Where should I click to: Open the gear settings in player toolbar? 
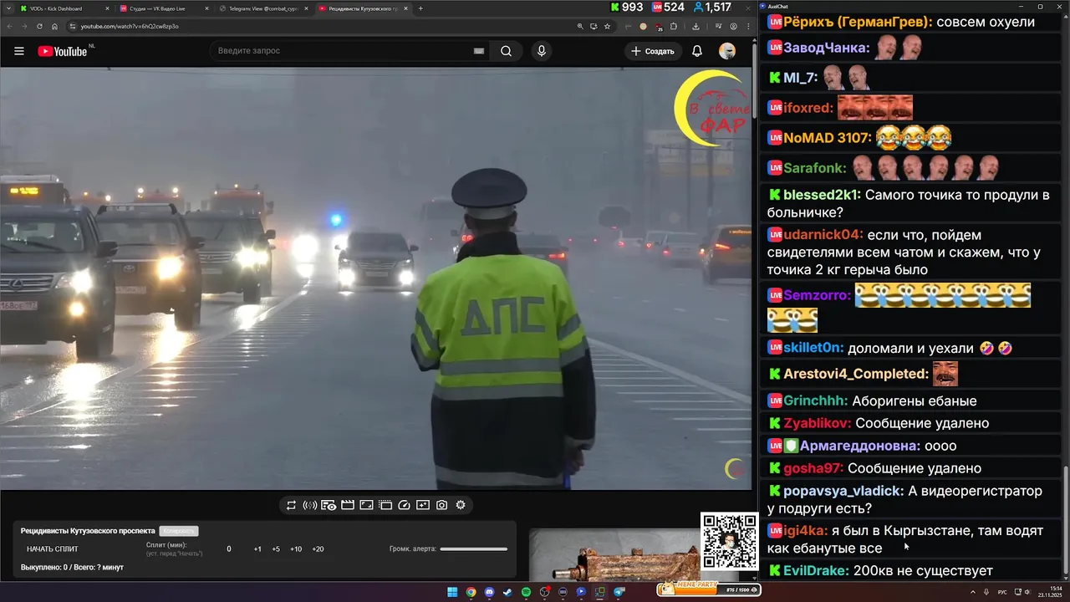461,505
